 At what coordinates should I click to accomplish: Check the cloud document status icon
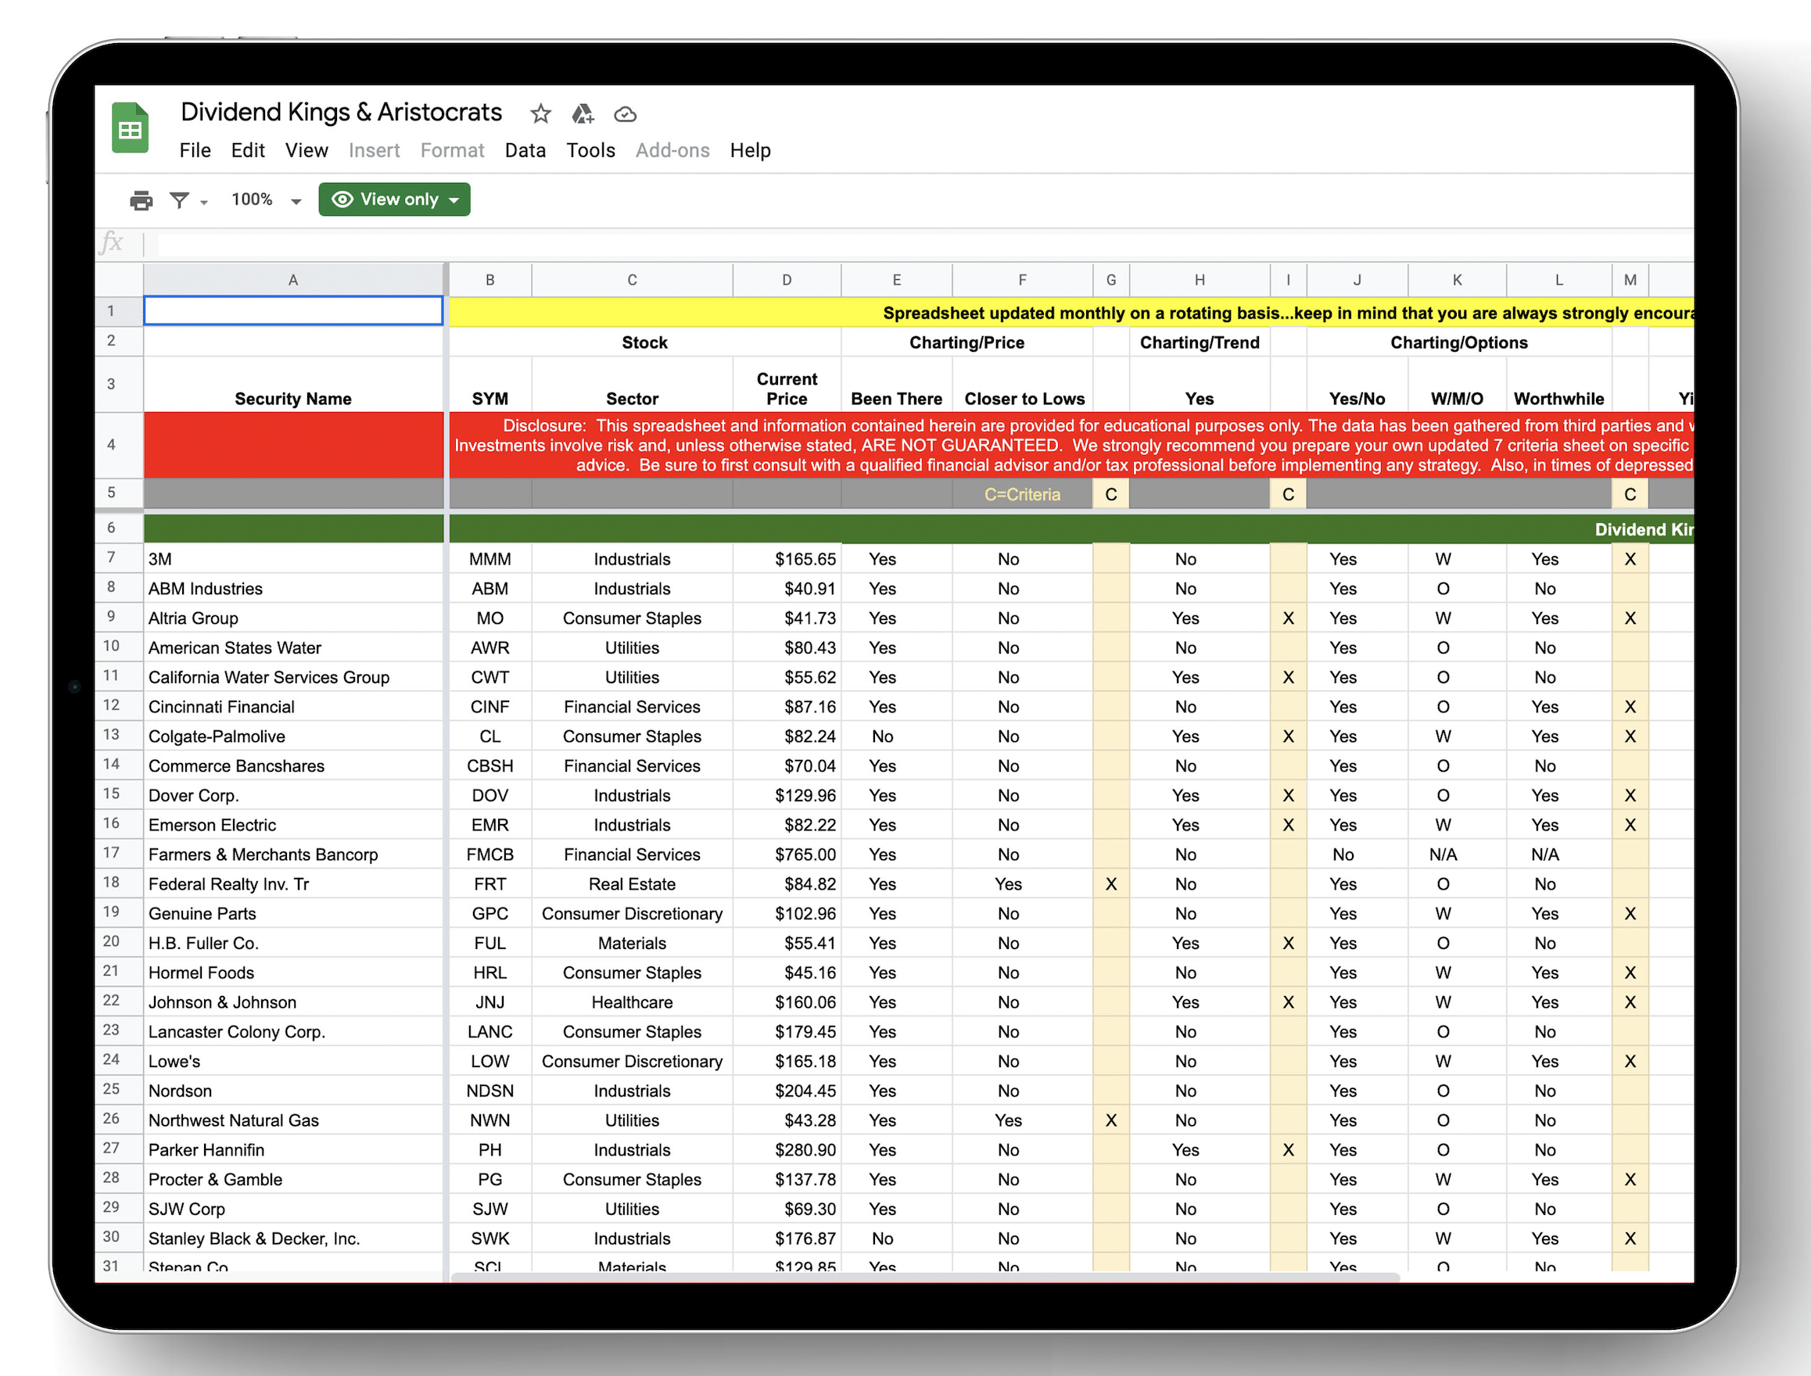tap(625, 114)
